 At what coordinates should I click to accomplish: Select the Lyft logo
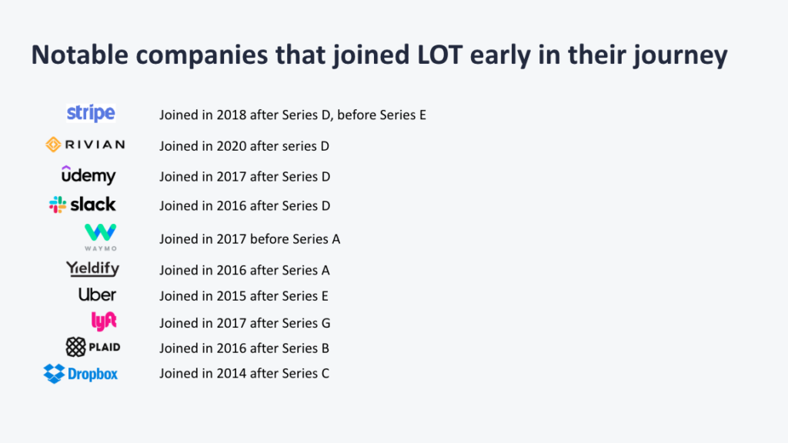104,321
